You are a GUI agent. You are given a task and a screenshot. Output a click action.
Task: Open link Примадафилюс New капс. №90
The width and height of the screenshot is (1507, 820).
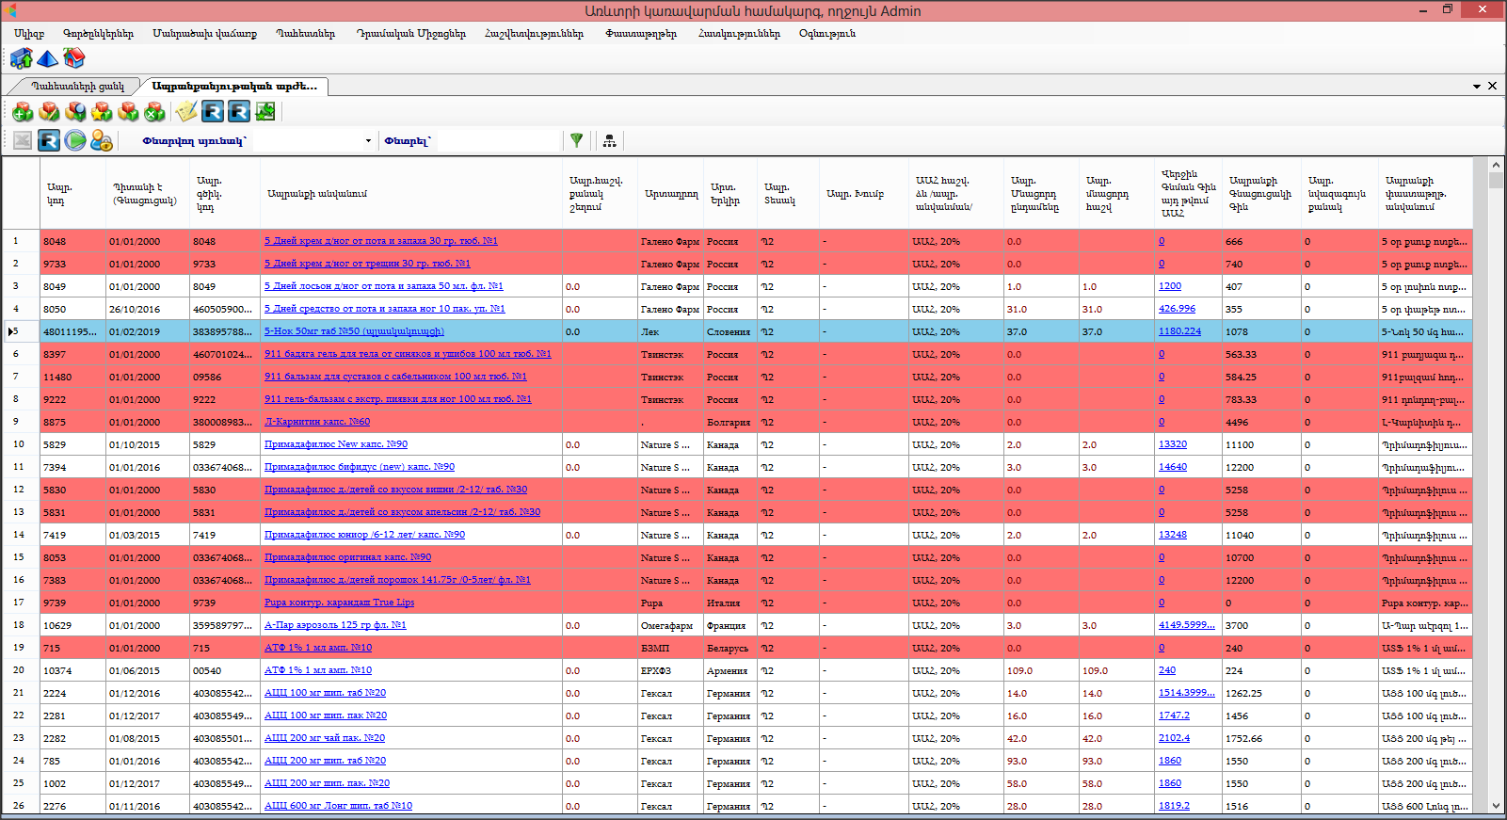[x=336, y=444]
